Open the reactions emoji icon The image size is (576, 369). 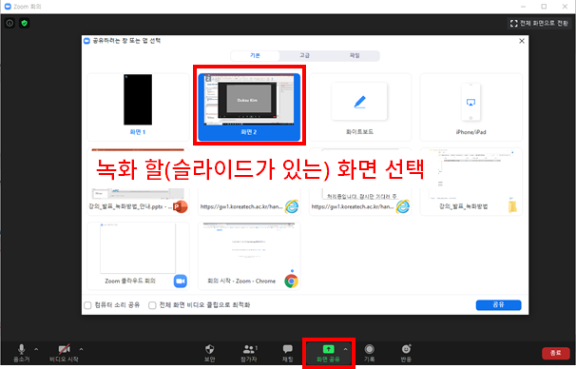tap(406, 349)
